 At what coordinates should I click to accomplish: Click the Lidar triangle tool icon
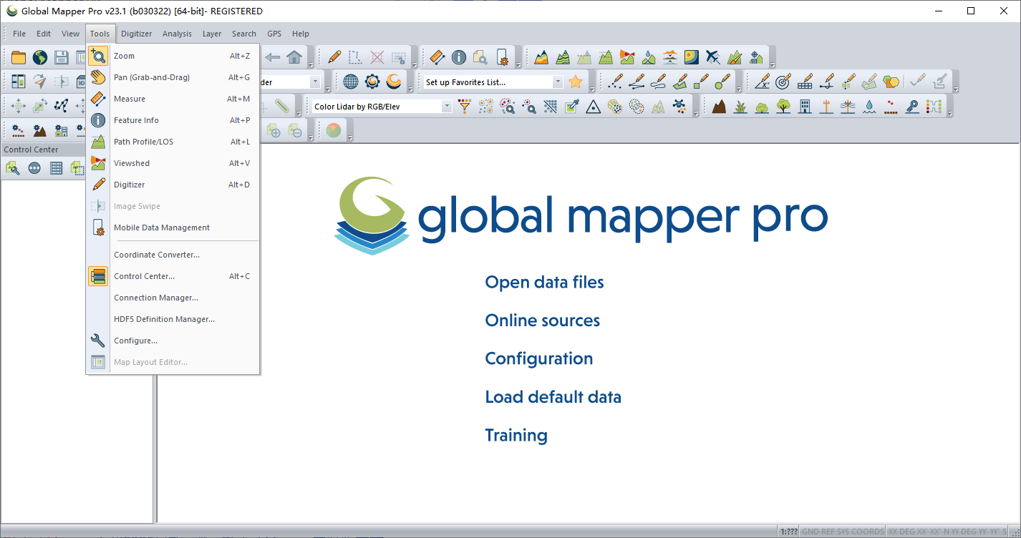pos(593,106)
